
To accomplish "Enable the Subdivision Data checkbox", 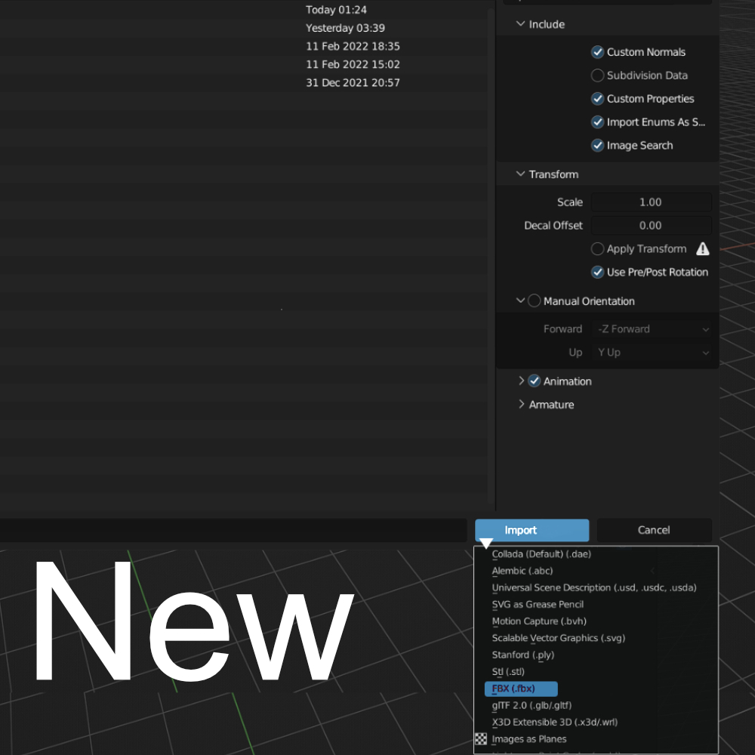I will pyautogui.click(x=597, y=75).
